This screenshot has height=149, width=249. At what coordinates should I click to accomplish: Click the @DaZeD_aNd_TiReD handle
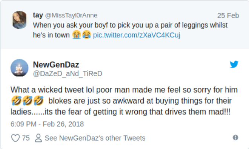[68, 73]
